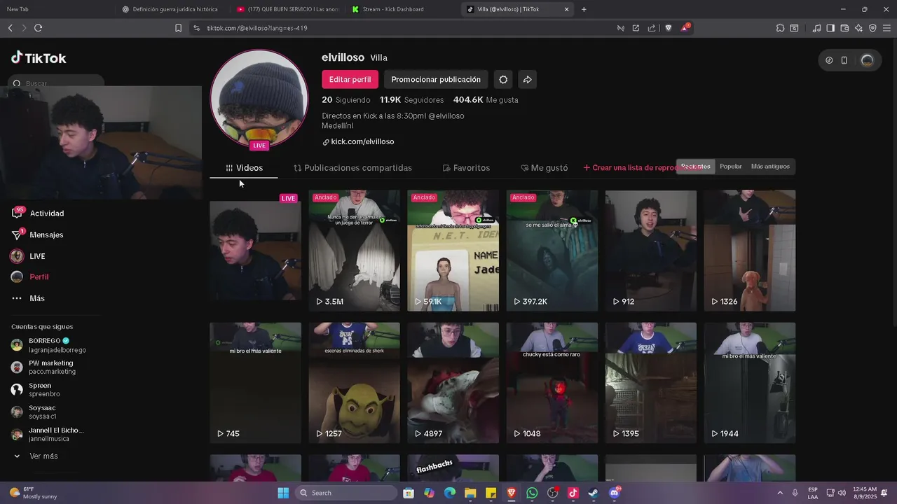Open Discord from the taskbar
This screenshot has width=897, height=504.
(x=614, y=493)
